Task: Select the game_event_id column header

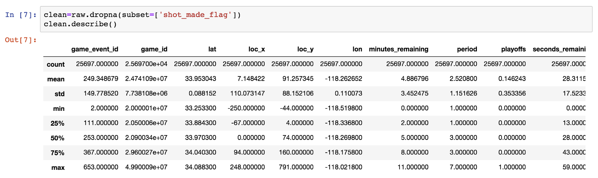Action: (x=95, y=49)
